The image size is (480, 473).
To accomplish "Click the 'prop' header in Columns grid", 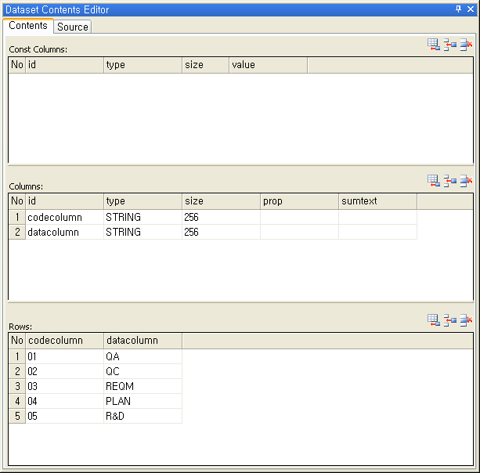I will coord(299,201).
